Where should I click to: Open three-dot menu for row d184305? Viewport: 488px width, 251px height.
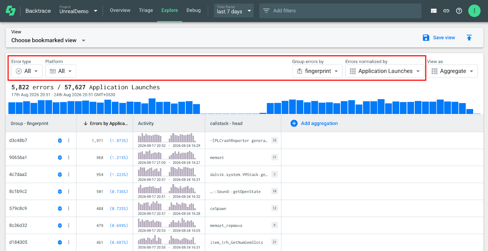[x=69, y=243]
